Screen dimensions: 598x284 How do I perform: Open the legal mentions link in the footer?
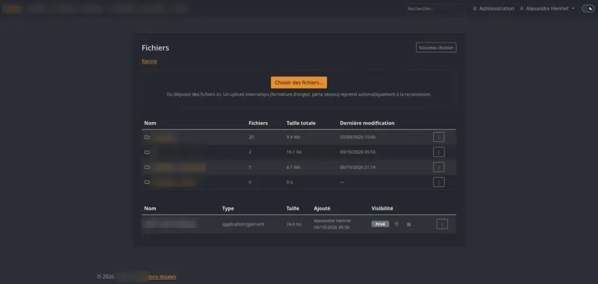pos(162,277)
